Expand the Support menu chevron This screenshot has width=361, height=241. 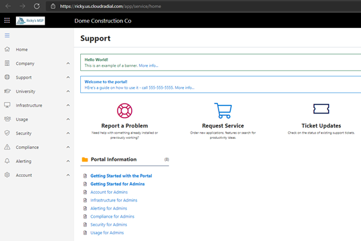(x=68, y=77)
